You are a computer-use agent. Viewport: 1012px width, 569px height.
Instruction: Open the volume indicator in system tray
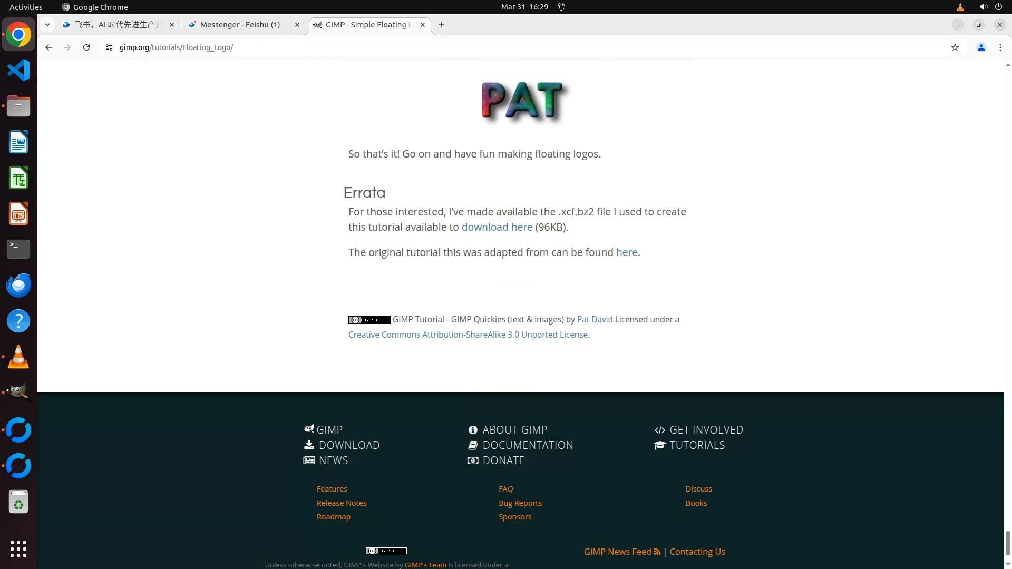point(983,7)
